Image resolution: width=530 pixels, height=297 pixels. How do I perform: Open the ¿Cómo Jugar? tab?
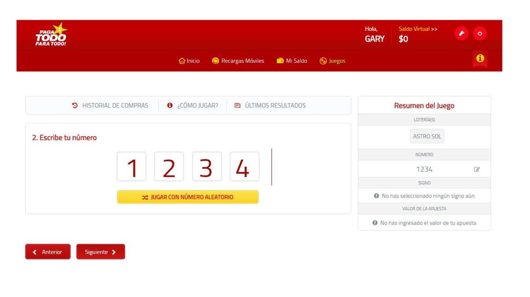tap(193, 106)
